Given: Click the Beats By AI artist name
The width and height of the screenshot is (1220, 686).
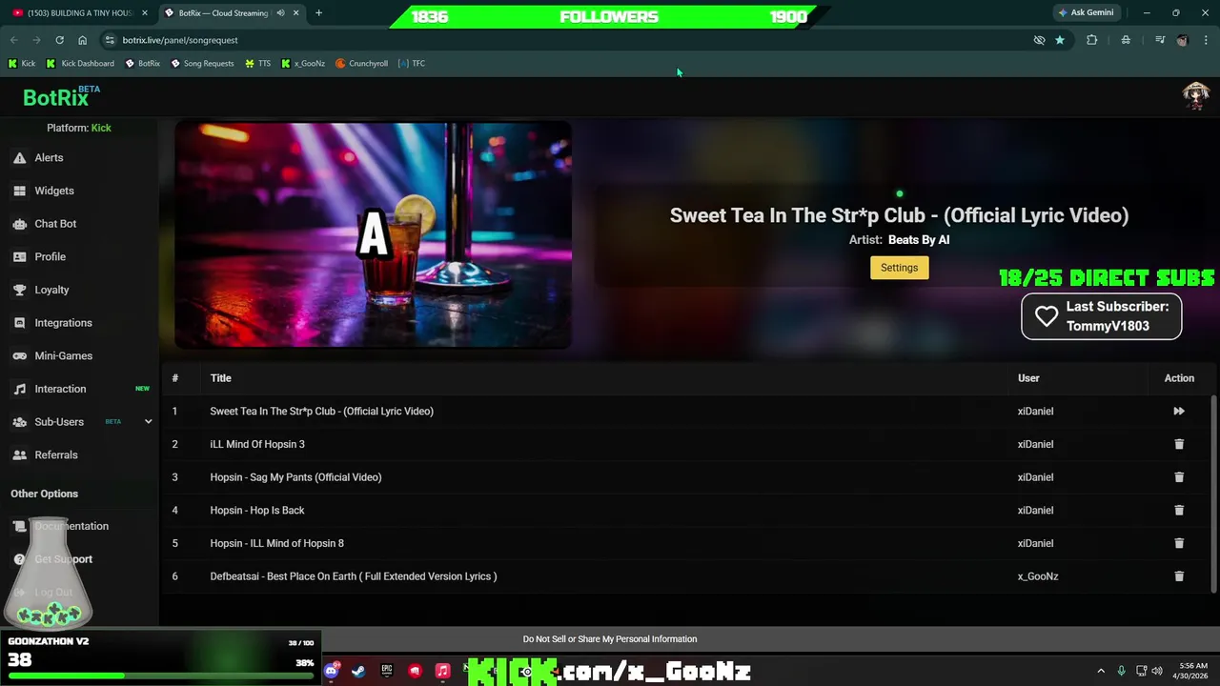Looking at the screenshot, I should click(x=919, y=240).
